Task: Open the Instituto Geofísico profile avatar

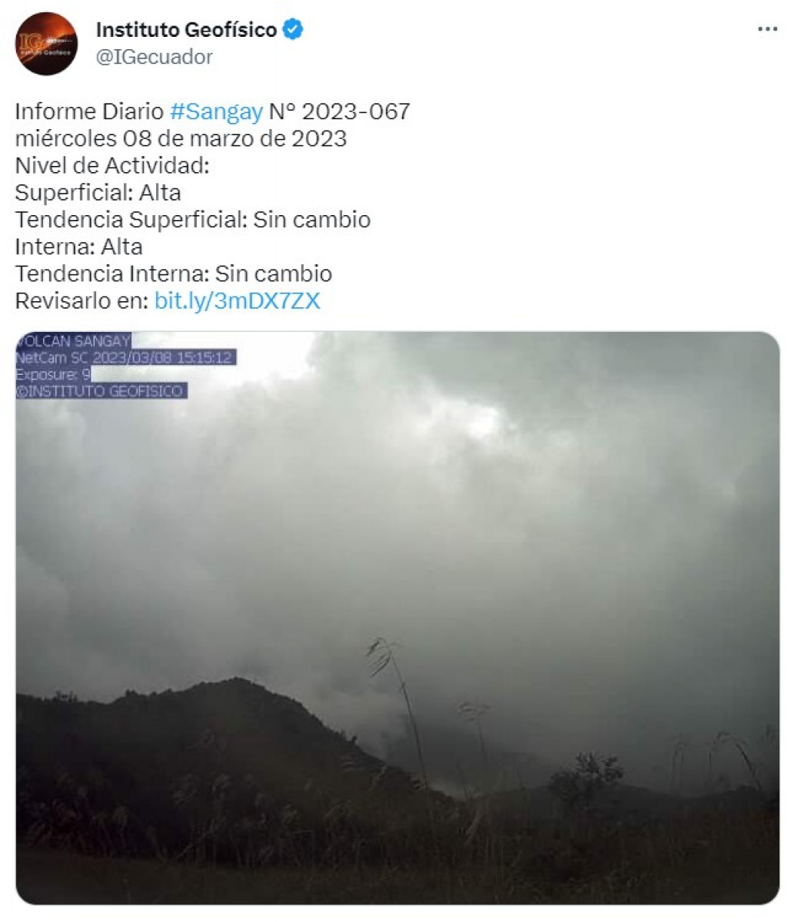Action: (47, 43)
